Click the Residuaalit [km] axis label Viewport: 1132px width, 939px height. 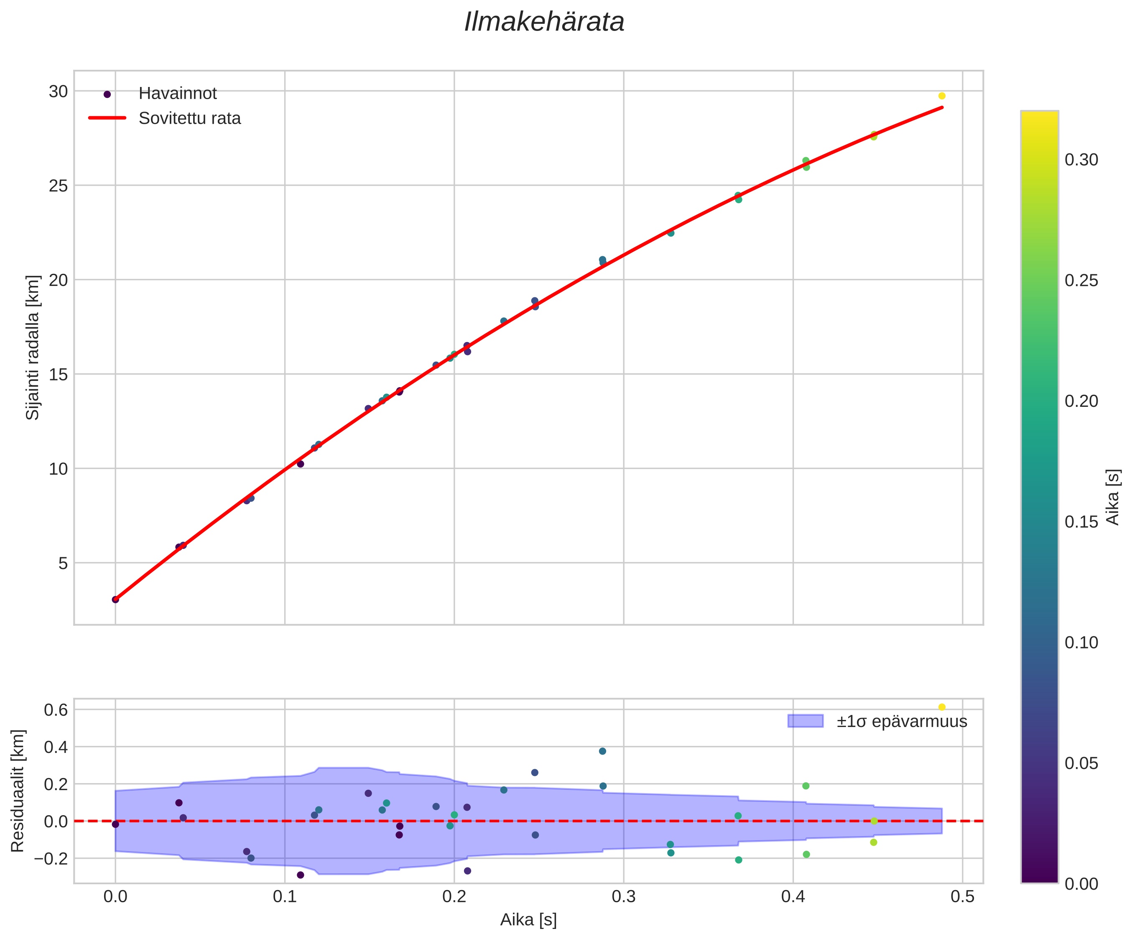point(18,791)
